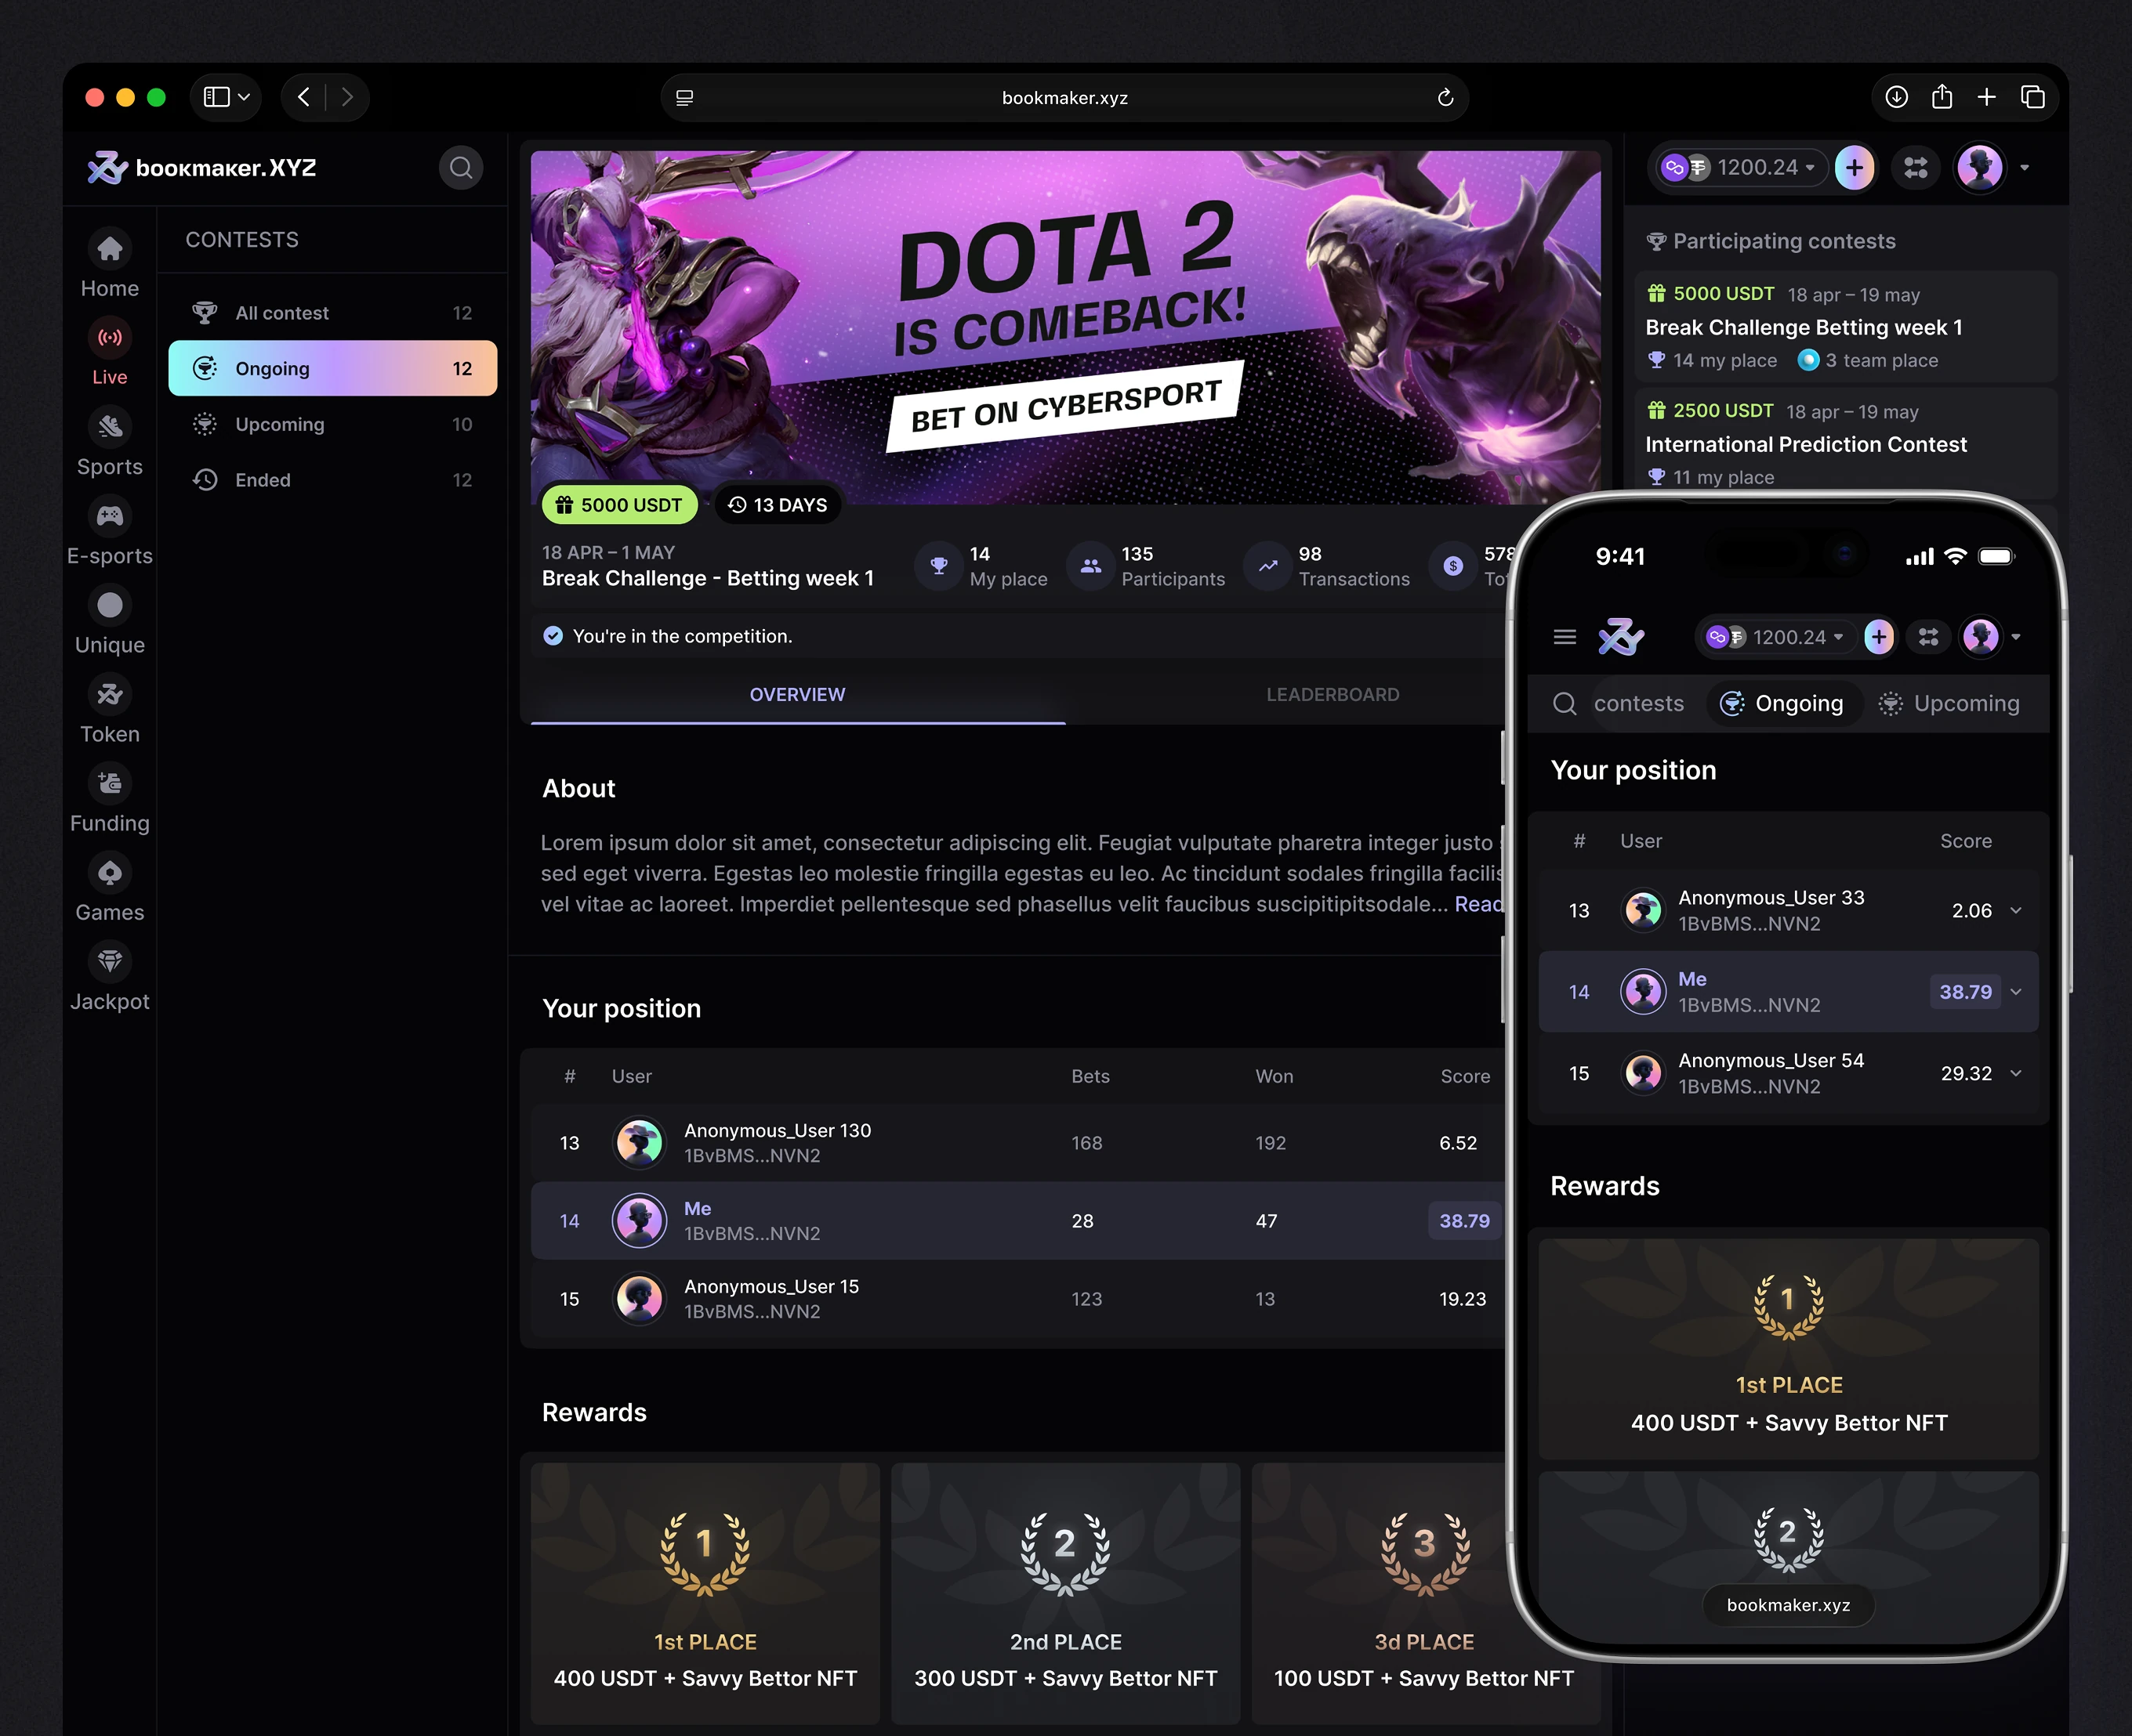The width and height of the screenshot is (2132, 1736).
Task: Open Break Challenge Betting week 1 participating contest
Action: (1846, 327)
